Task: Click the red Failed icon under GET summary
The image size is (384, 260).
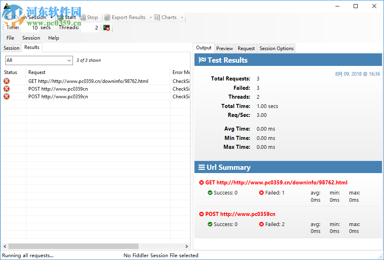Action: 261,193
